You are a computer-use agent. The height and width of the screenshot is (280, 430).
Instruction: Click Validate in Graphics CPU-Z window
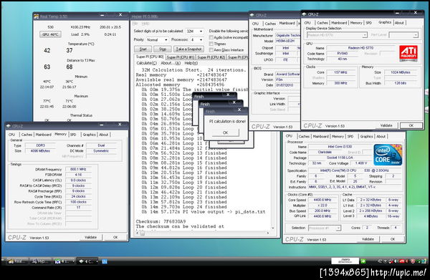click(x=386, y=125)
